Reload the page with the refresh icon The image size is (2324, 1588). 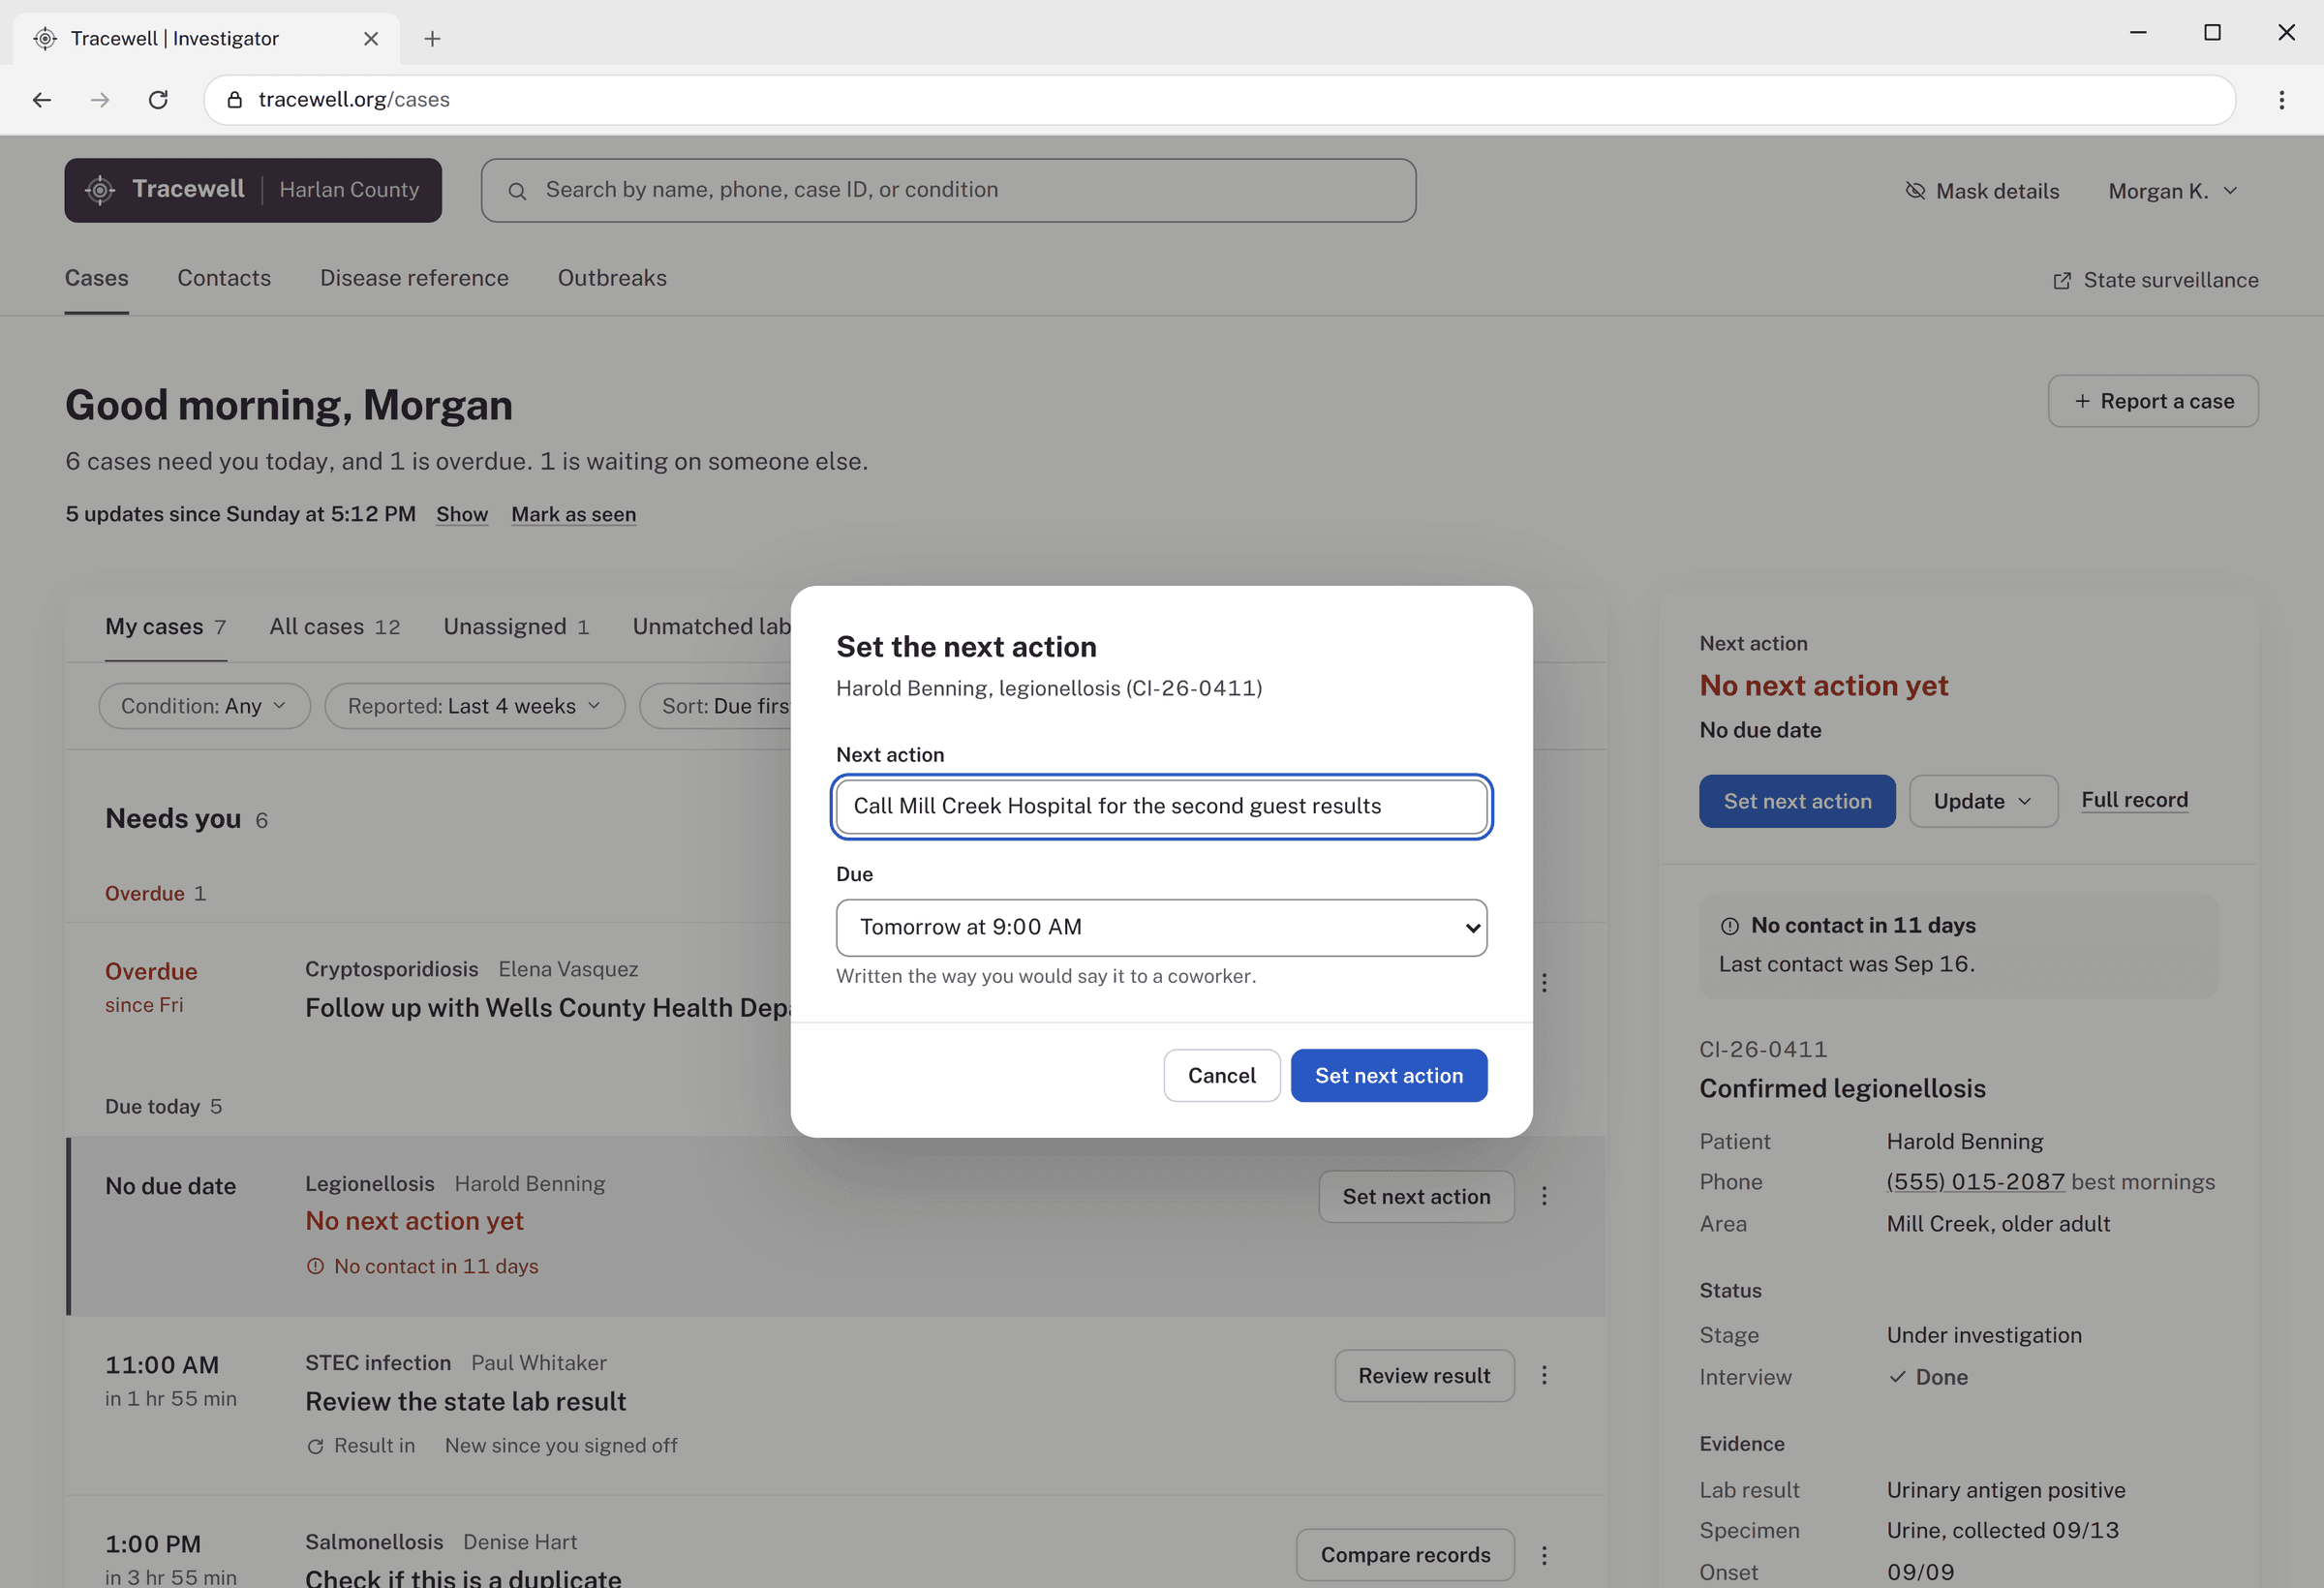point(158,100)
